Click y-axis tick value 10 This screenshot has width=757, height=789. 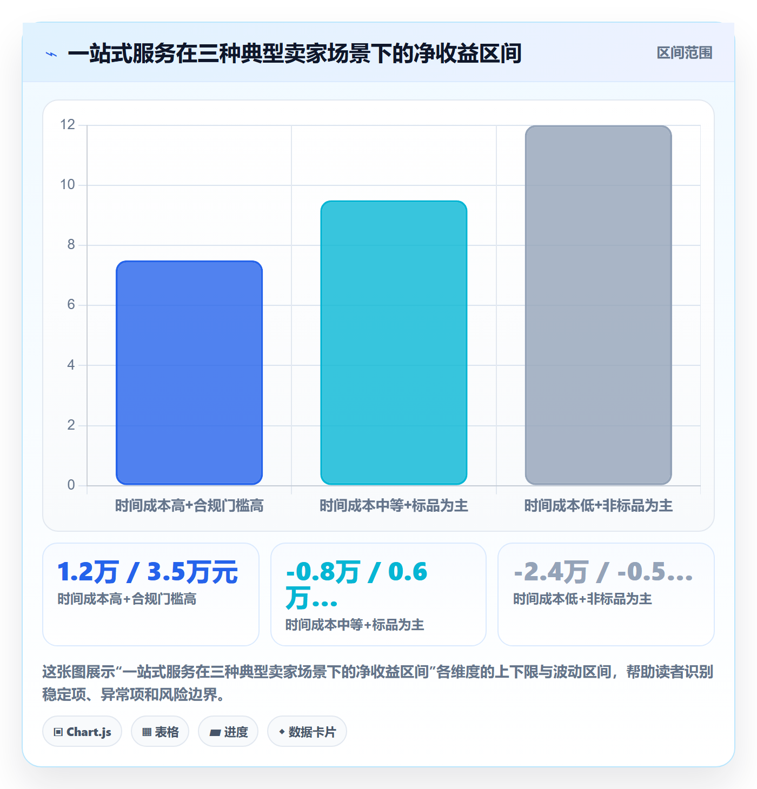coord(68,185)
